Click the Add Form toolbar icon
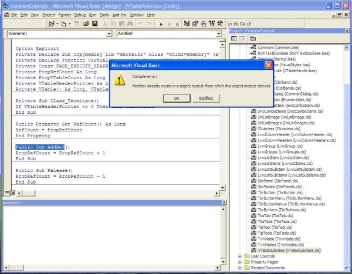352x274 pixels. click(64, 23)
